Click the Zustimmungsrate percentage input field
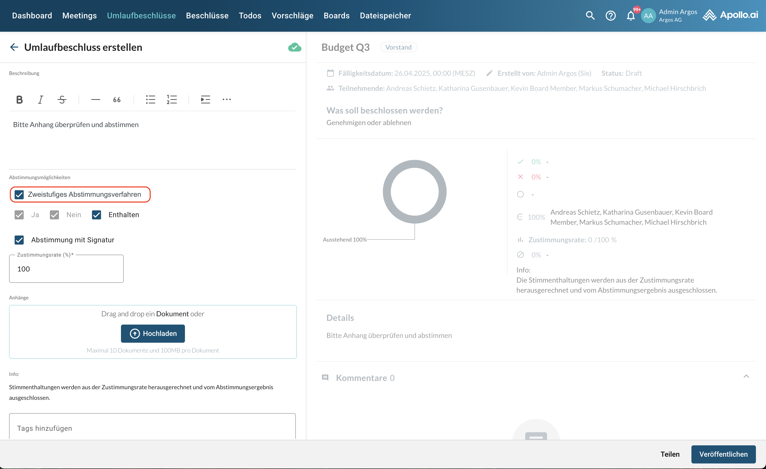The height and width of the screenshot is (469, 766). (x=66, y=269)
